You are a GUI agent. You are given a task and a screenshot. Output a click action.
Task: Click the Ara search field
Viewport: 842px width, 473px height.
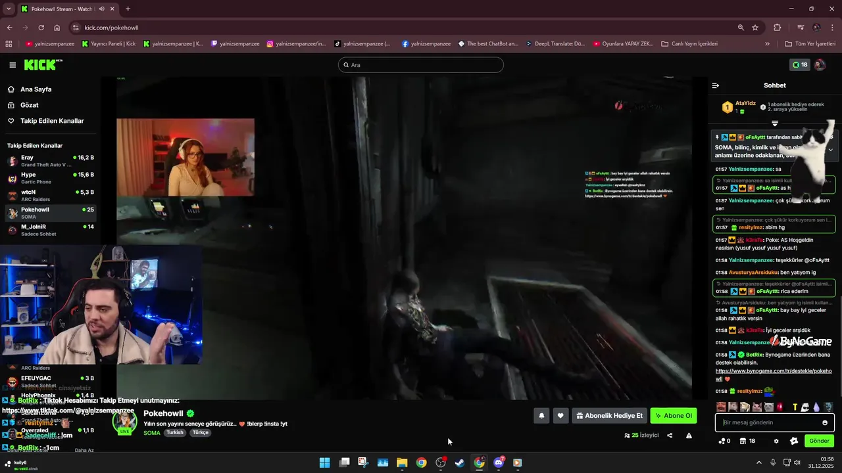(x=421, y=65)
